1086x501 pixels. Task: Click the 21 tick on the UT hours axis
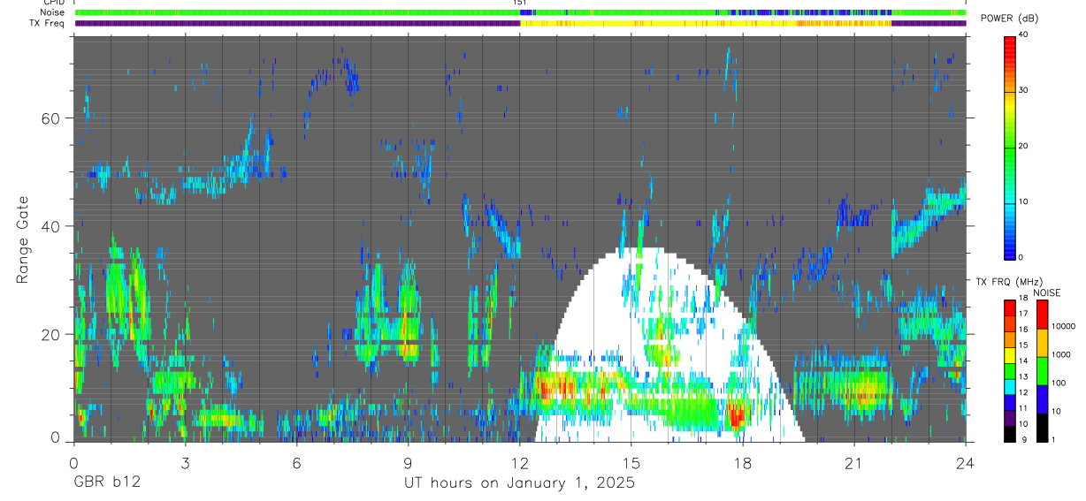pyautogui.click(x=854, y=463)
